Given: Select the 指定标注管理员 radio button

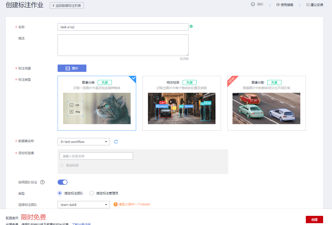Looking at the screenshot, I should point(92,193).
